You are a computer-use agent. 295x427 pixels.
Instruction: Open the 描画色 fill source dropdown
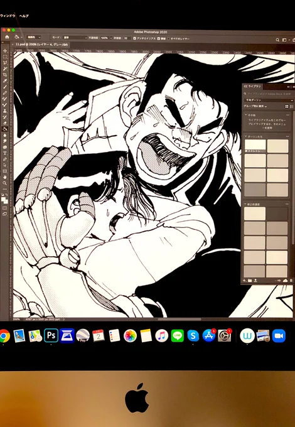pyautogui.click(x=34, y=37)
